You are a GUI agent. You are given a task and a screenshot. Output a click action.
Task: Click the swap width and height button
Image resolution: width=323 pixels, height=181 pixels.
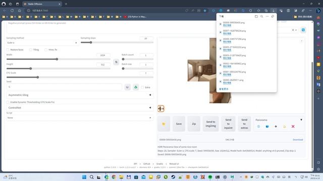116,62
